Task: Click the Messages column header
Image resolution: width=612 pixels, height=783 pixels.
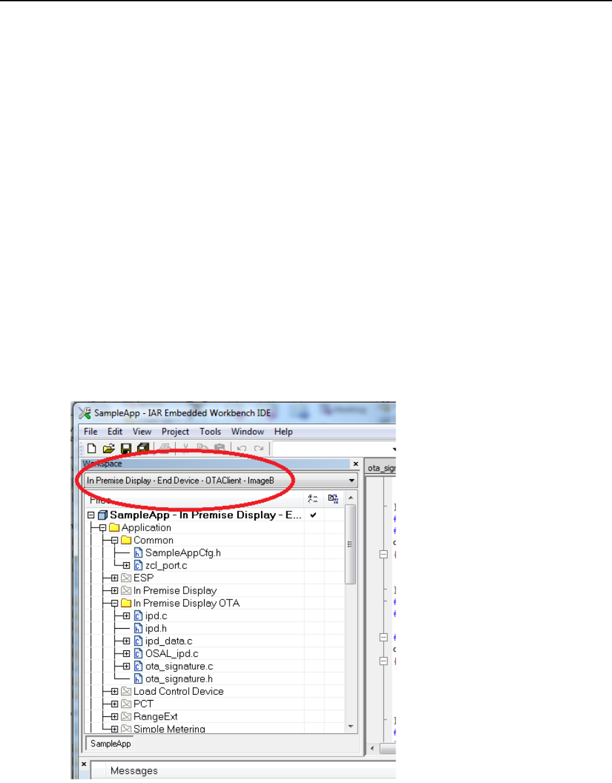Action: point(134,771)
